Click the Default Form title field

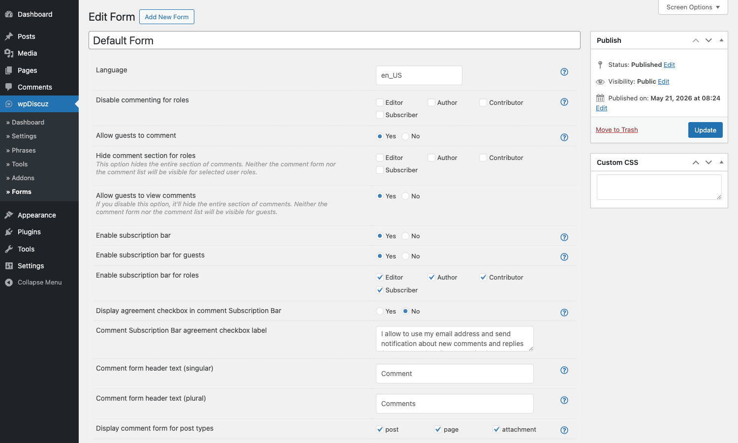[335, 40]
